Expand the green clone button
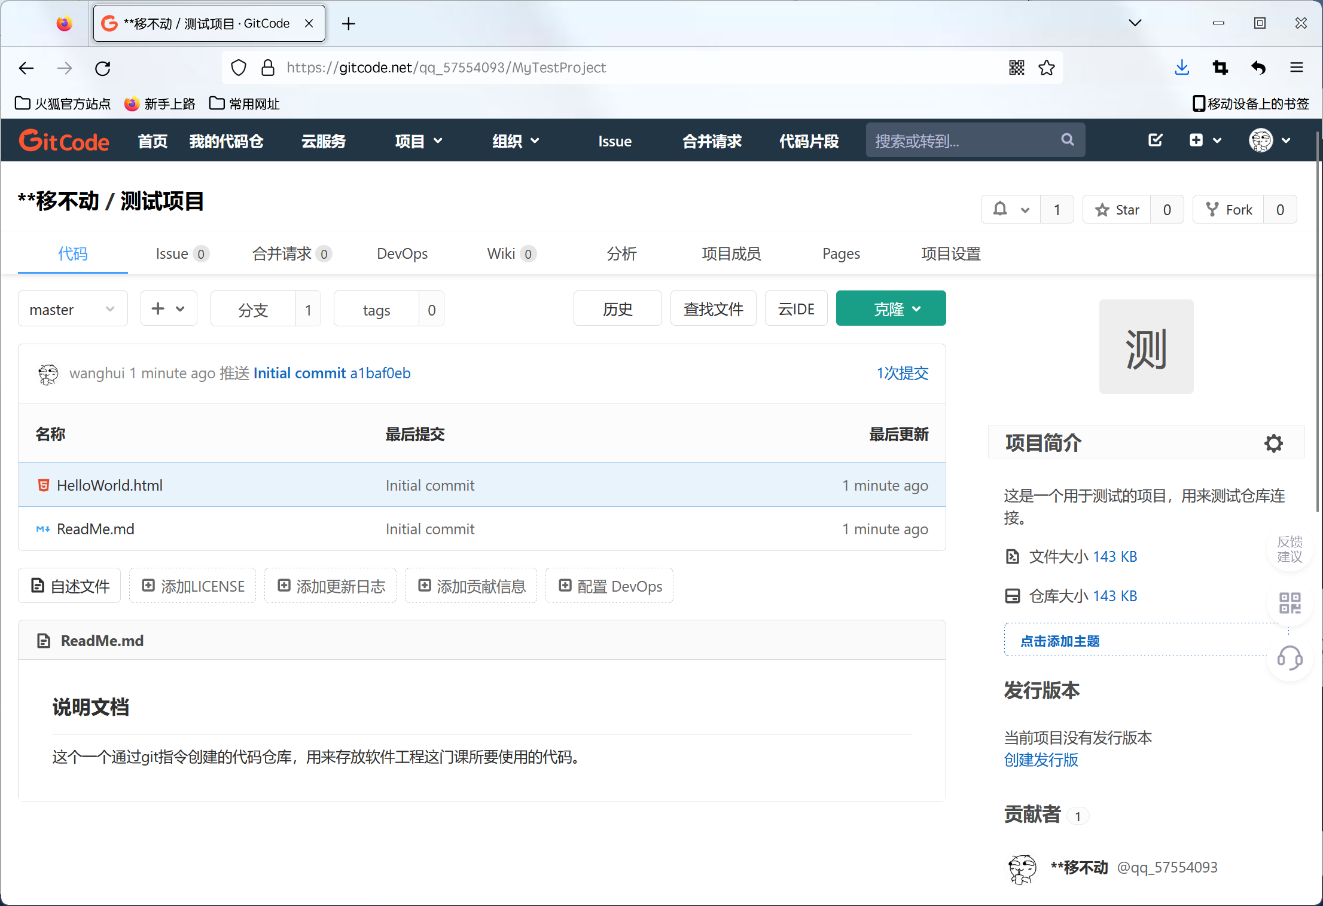Viewport: 1323px width, 906px height. coord(891,309)
